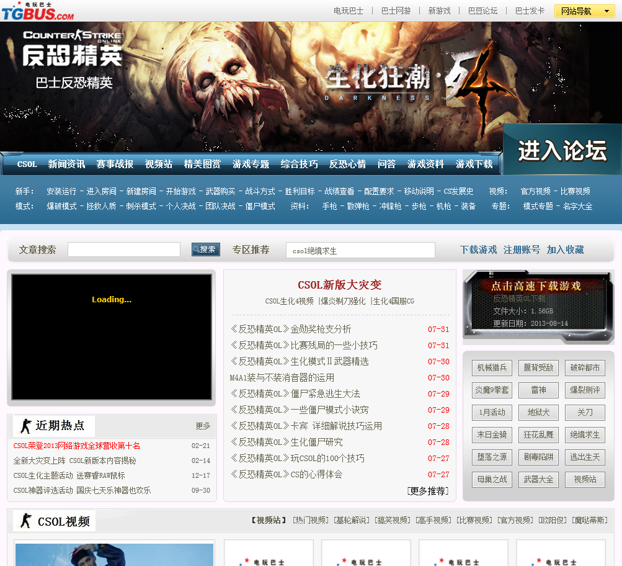Viewport: 622px width, 566px height.
Task: Open the 反恐心情 nav tab
Action: point(347,164)
